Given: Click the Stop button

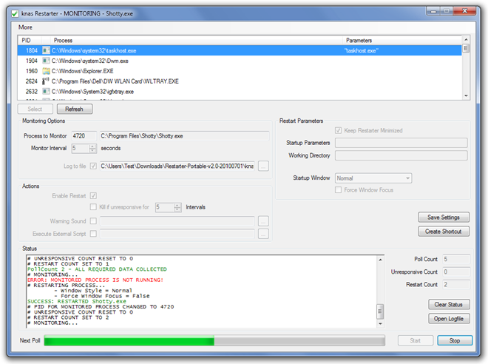Looking at the screenshot, I should [x=455, y=340].
